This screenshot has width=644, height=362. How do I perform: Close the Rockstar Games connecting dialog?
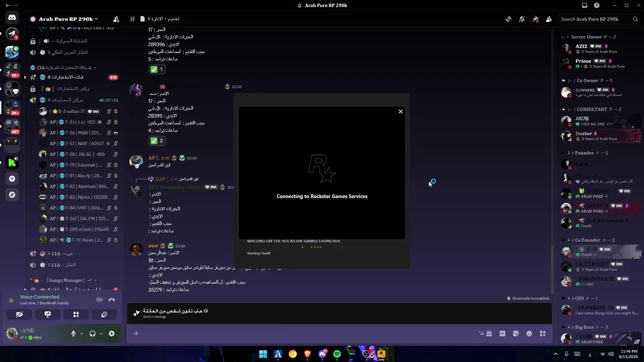(x=400, y=112)
